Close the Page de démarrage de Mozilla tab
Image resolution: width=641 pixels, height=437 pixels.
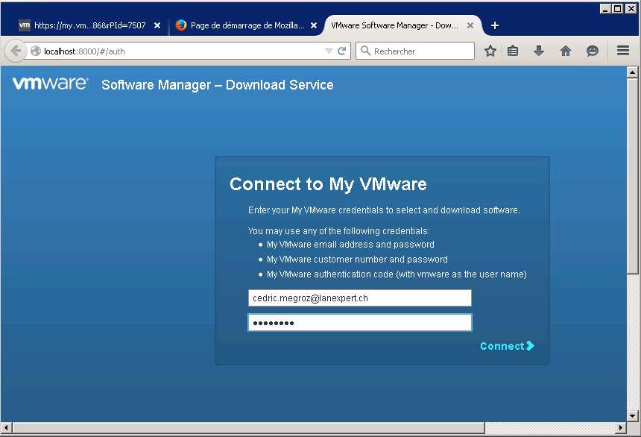point(314,25)
